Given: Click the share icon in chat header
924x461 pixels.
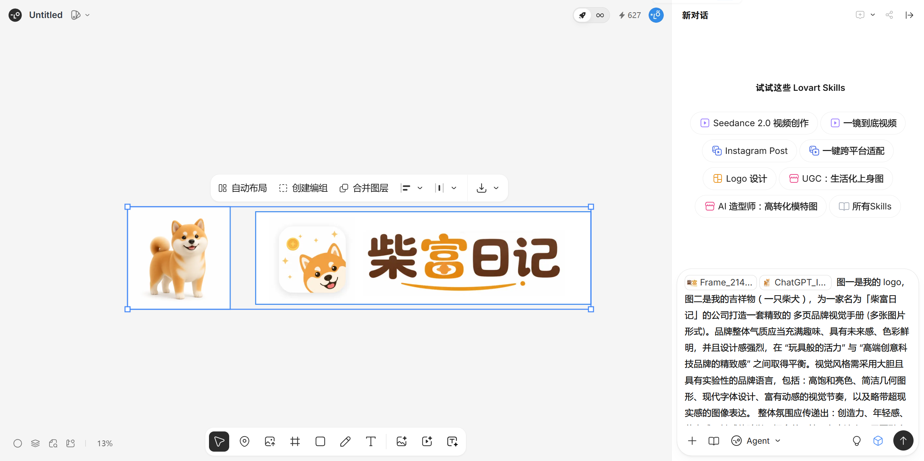Looking at the screenshot, I should point(889,15).
